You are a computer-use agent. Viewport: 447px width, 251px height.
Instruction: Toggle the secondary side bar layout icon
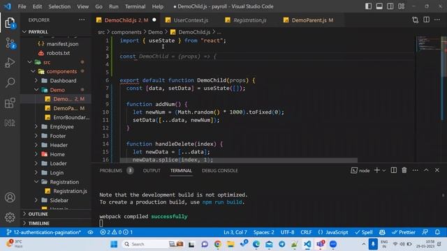pos(390,6)
